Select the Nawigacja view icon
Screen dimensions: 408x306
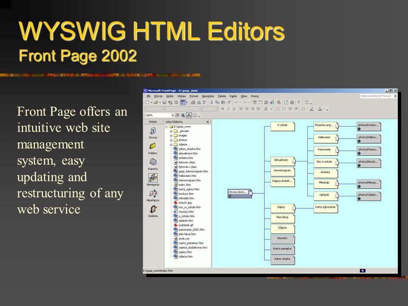153,179
